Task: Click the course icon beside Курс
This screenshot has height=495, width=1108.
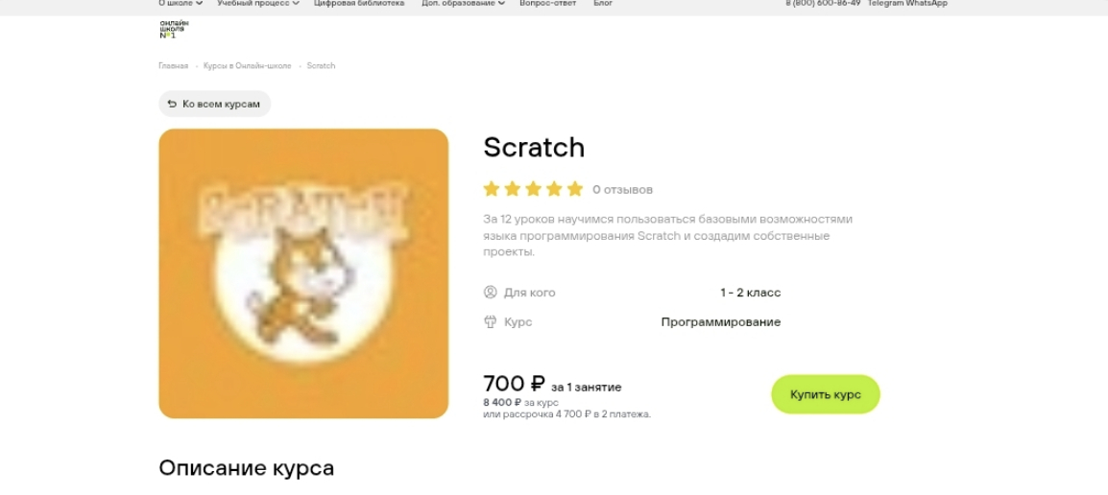Action: tap(491, 322)
